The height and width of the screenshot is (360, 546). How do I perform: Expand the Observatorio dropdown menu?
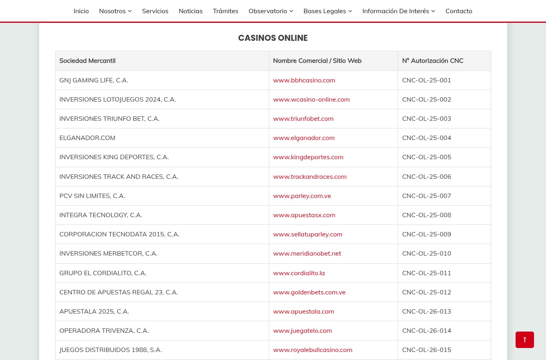271,11
